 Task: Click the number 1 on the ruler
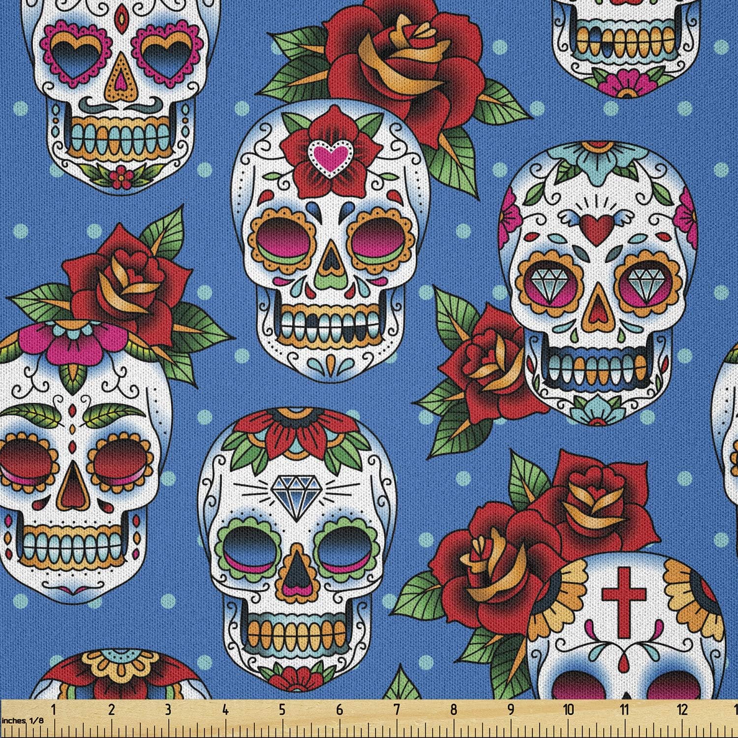coord(53,709)
